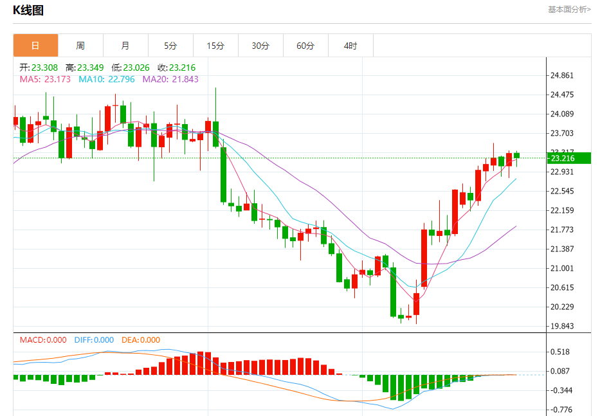Click the 0.087 MACD axis label

click(x=560, y=371)
